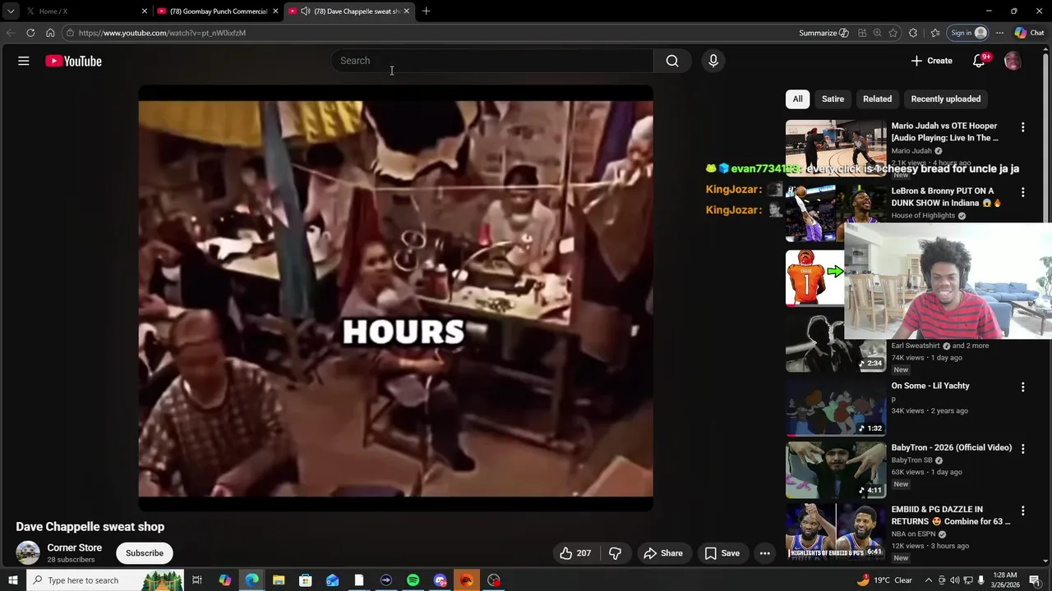Image resolution: width=1052 pixels, height=591 pixels.
Task: Open On Some - Lil Yachty thumbnail
Action: pos(836,408)
